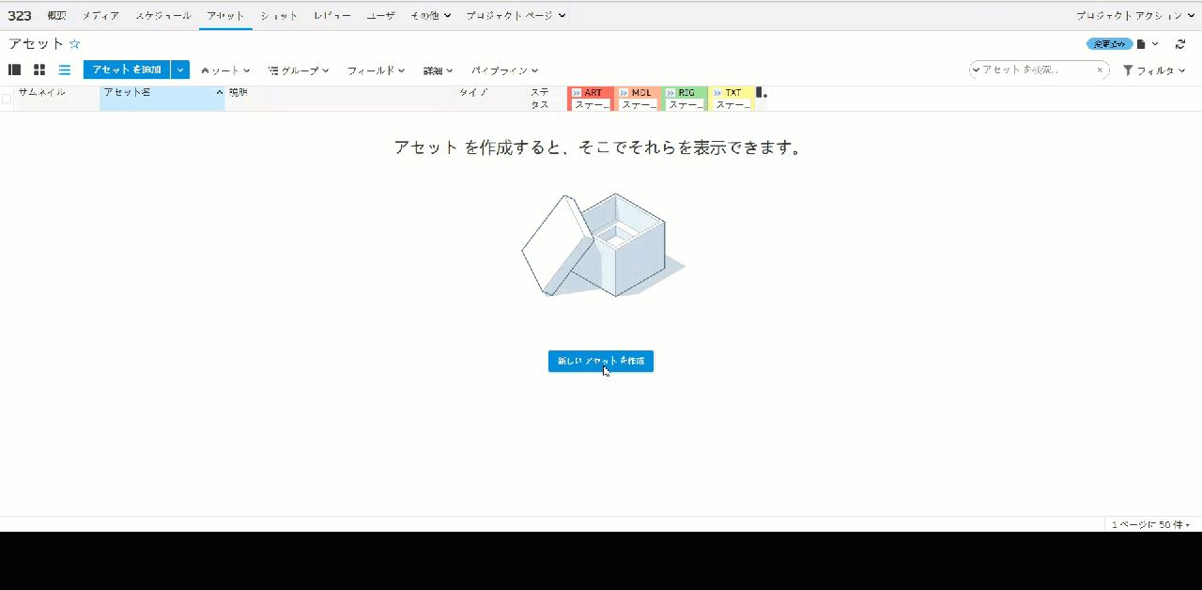
Task: Switch to the ショット tab
Action: (x=278, y=15)
